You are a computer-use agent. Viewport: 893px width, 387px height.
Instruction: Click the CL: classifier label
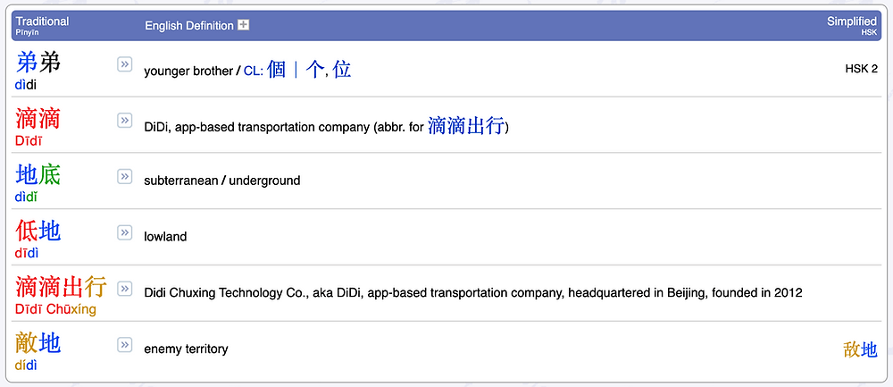coord(254,72)
